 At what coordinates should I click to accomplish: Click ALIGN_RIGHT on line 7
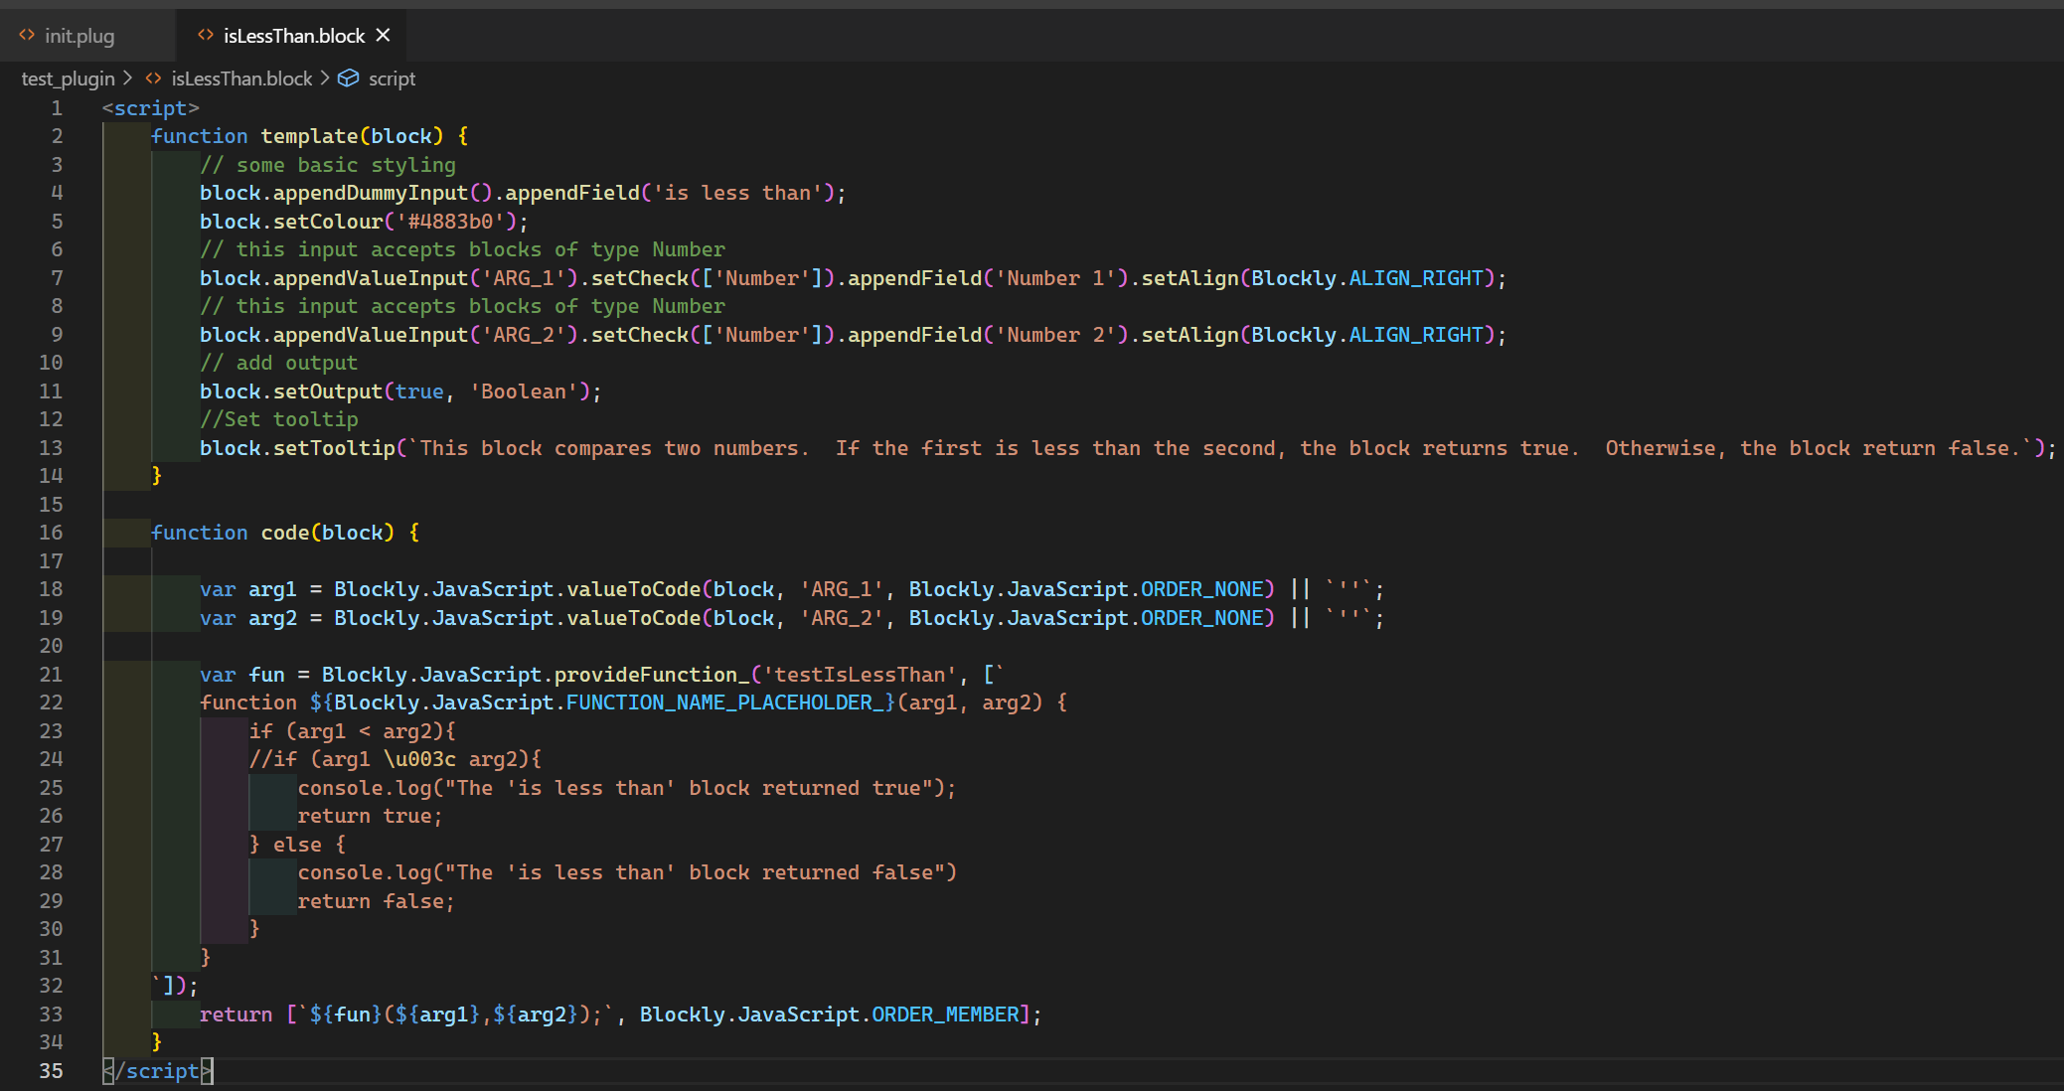coord(1416,278)
